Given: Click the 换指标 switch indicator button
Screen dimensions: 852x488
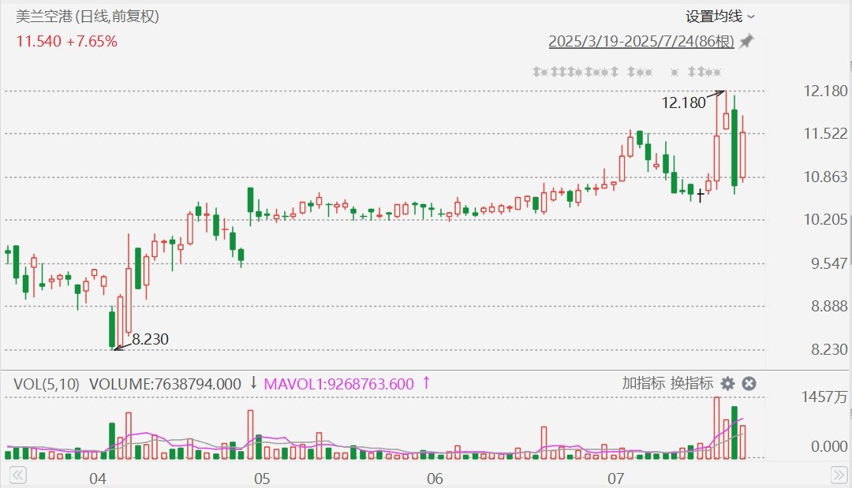Looking at the screenshot, I should tap(692, 383).
